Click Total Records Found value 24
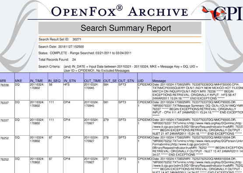The height and width of the screenshot is (173, 243). pyautogui.click(x=74, y=60)
